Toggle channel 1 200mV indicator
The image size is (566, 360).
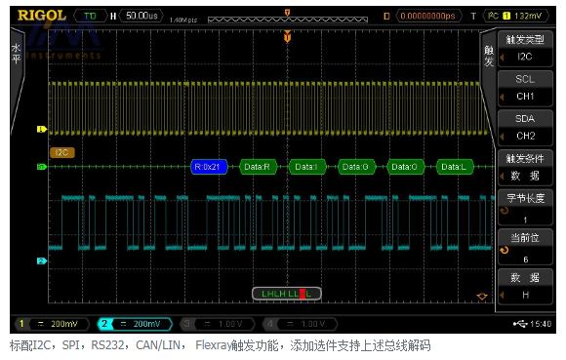tap(52, 324)
